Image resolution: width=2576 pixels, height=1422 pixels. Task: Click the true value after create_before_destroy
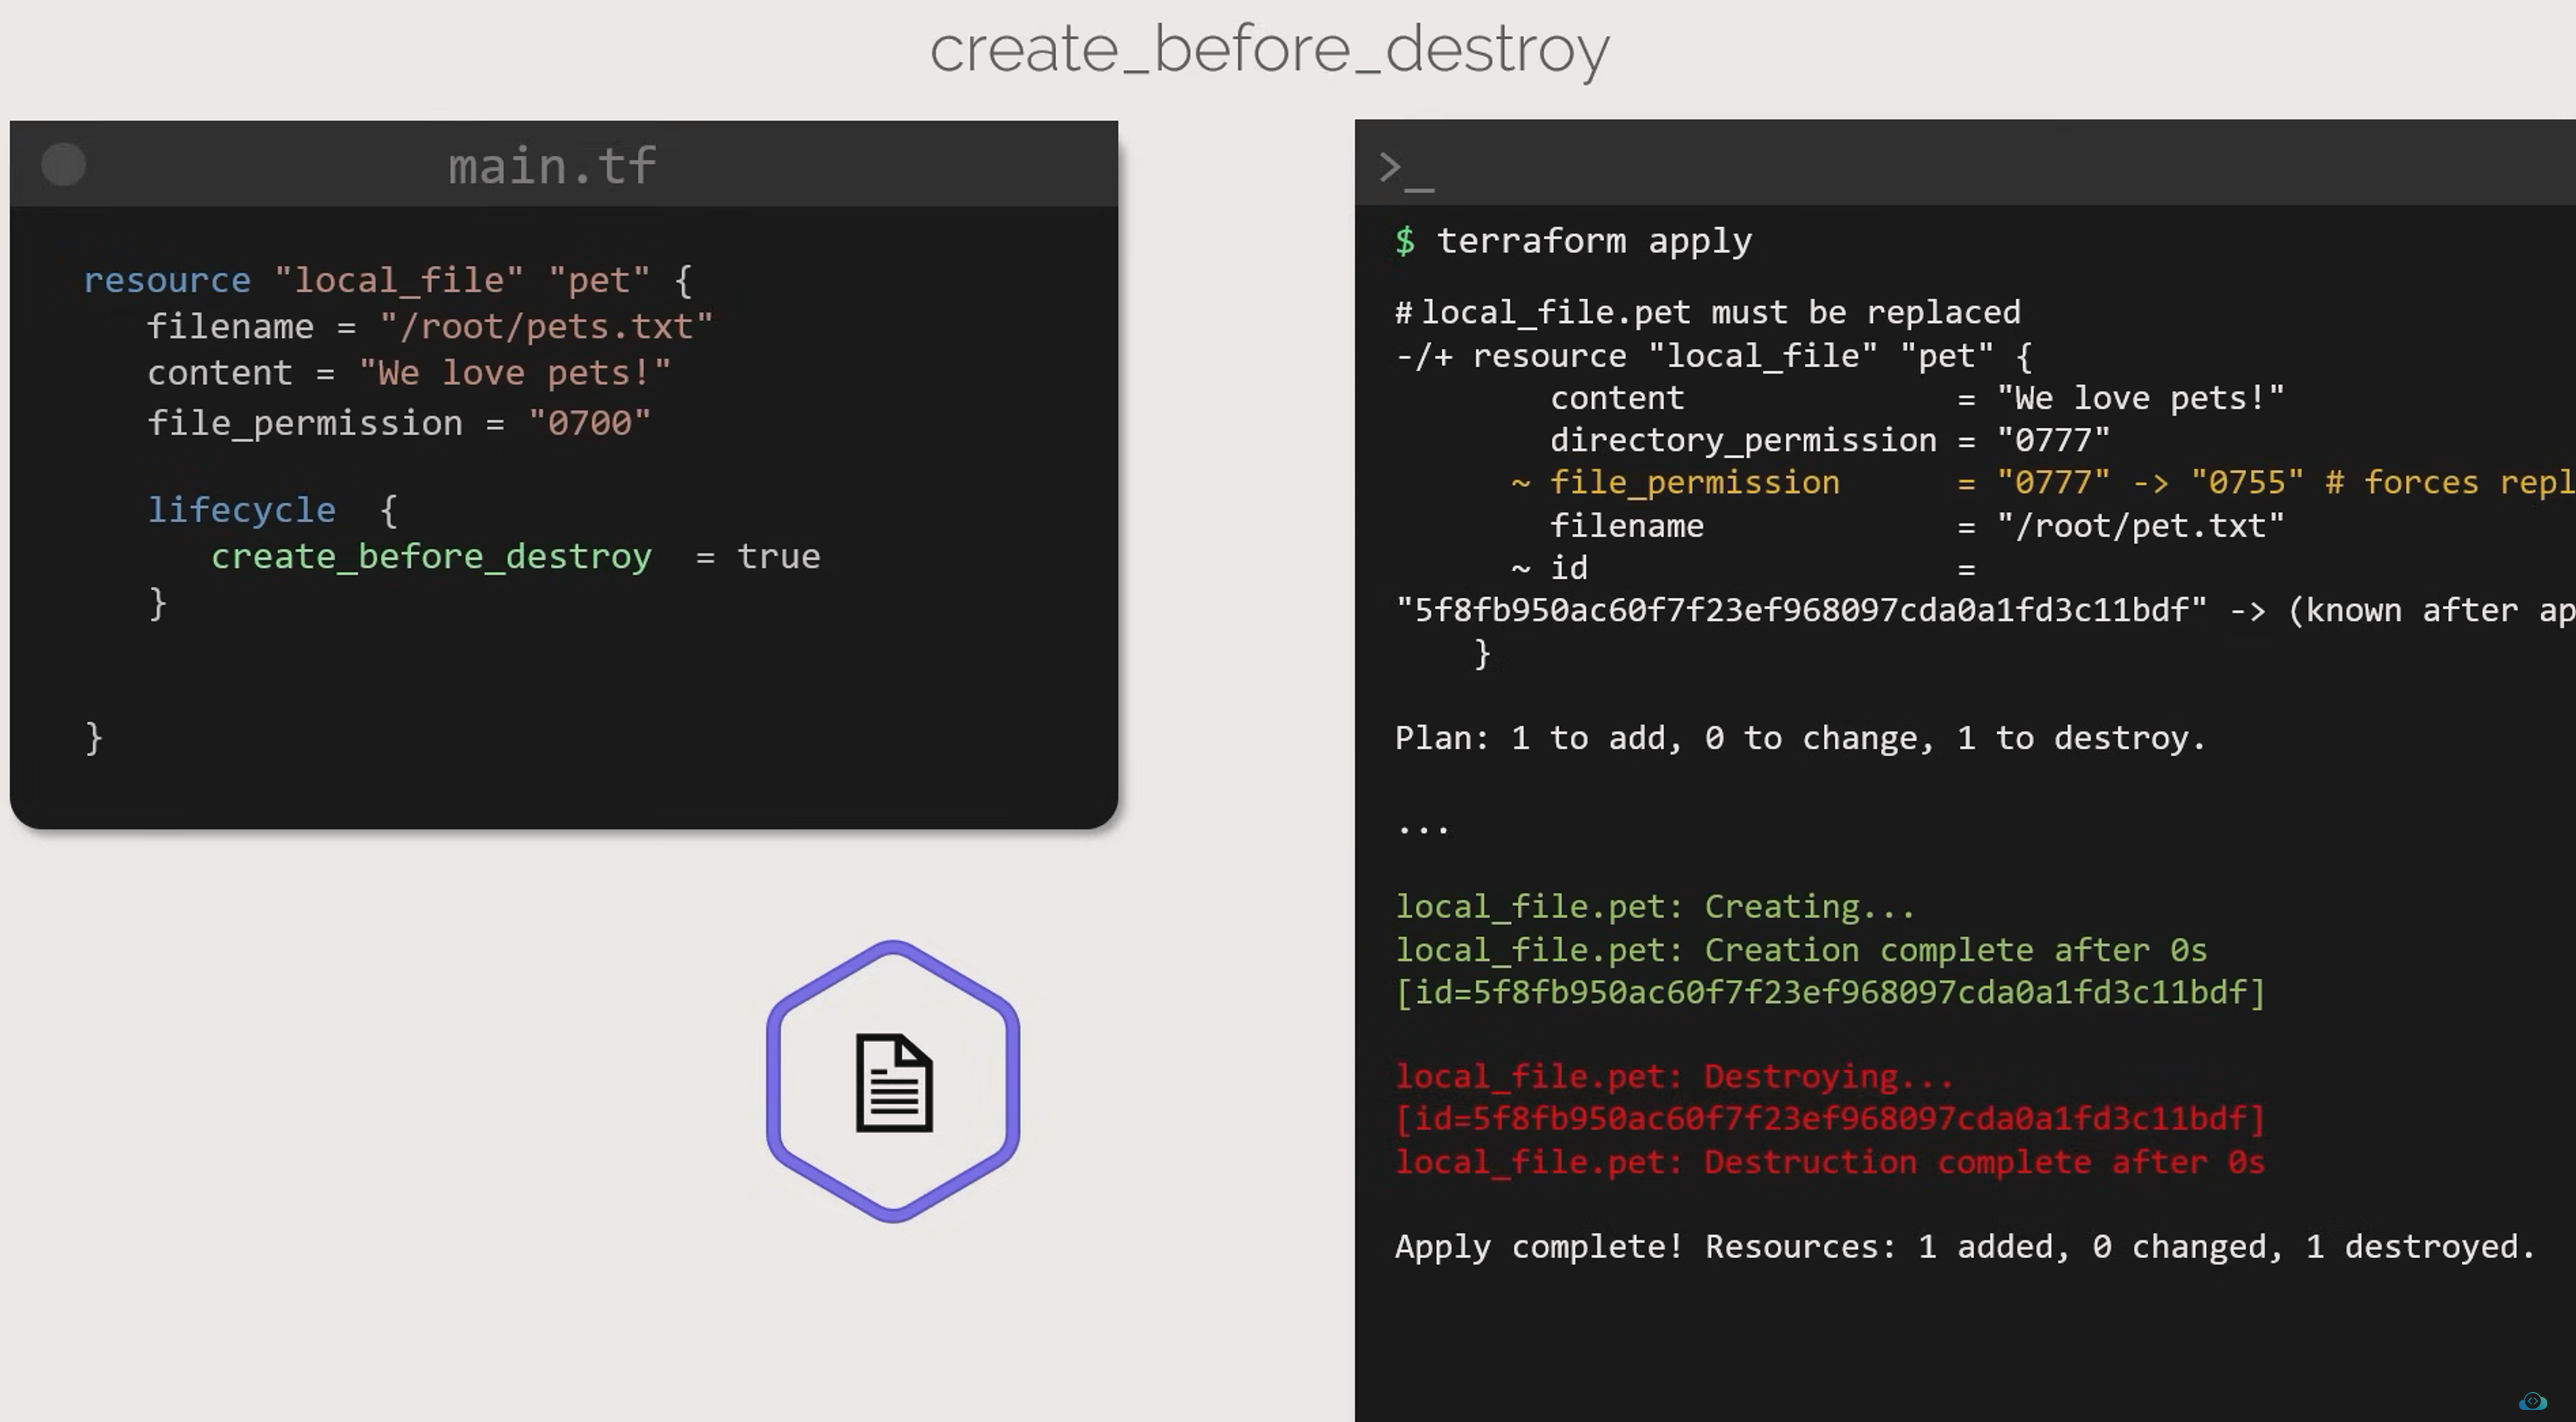click(x=778, y=556)
